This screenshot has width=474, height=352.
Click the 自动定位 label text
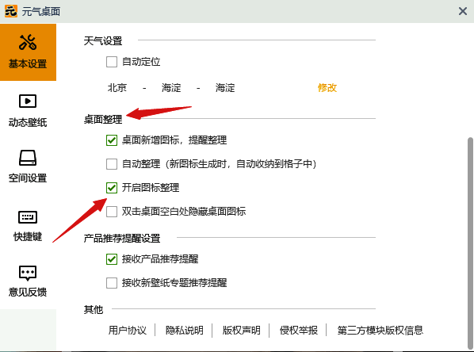pos(141,62)
